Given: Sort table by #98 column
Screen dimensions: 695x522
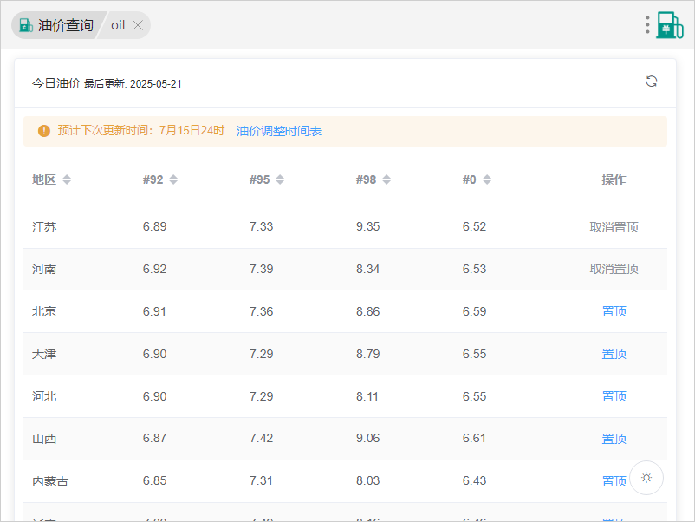Looking at the screenshot, I should click(386, 179).
